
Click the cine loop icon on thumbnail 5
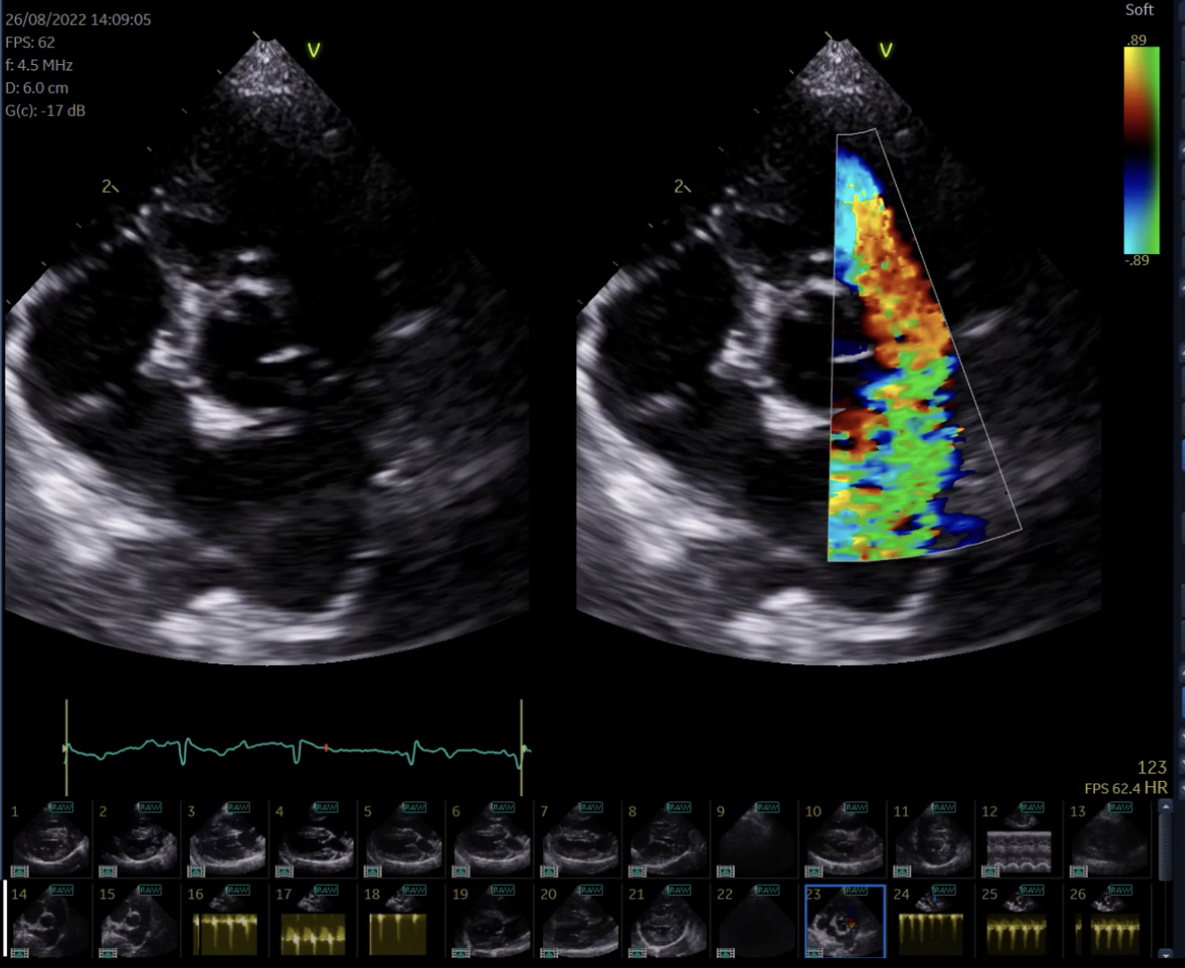372,871
